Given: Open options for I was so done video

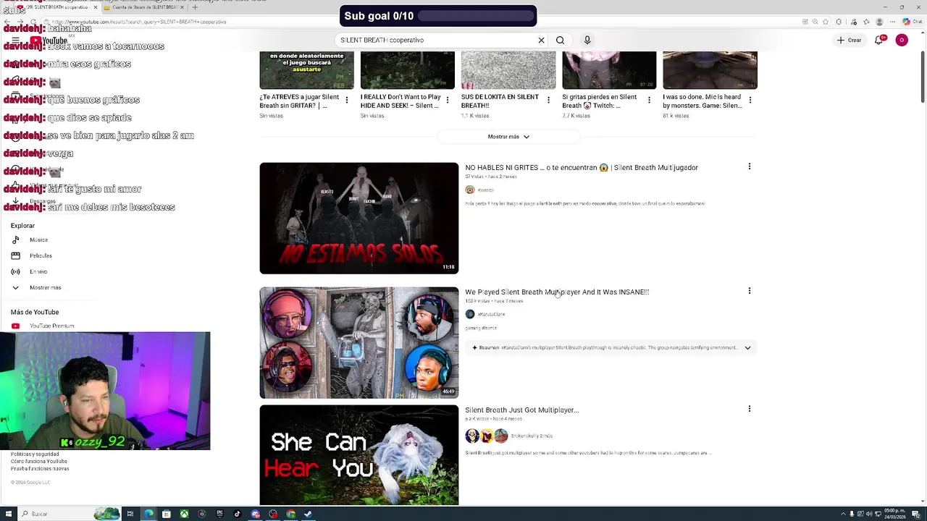Looking at the screenshot, I should tap(750, 100).
